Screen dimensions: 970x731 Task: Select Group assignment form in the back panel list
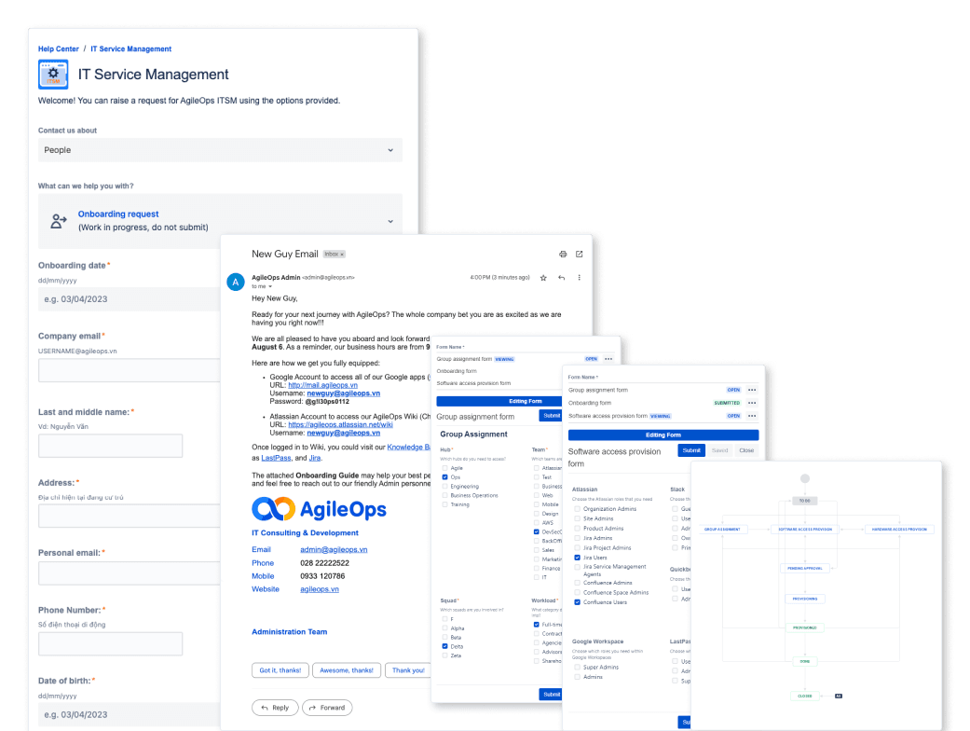click(465, 359)
